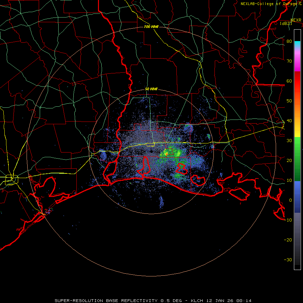Click the "50 NMI" range ring label

(x=151, y=89)
